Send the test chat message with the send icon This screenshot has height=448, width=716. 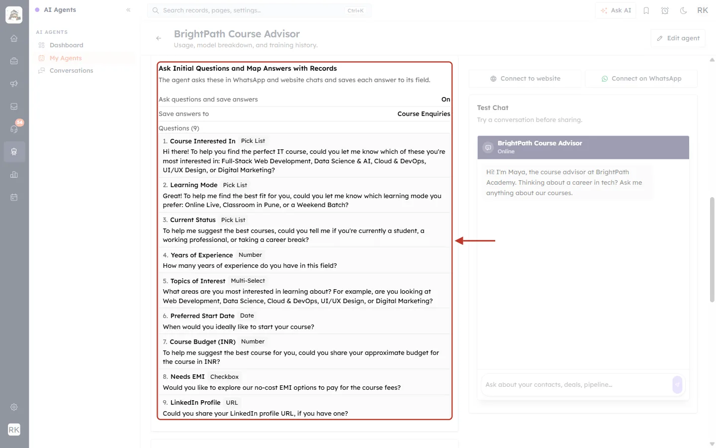pos(677,385)
